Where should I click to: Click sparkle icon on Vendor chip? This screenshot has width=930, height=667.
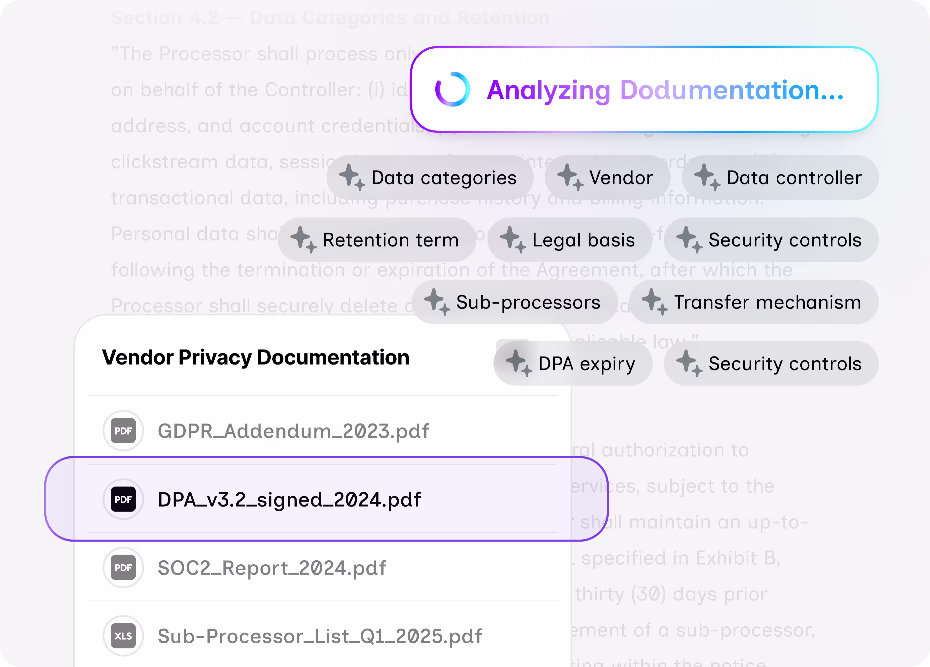[x=570, y=177]
